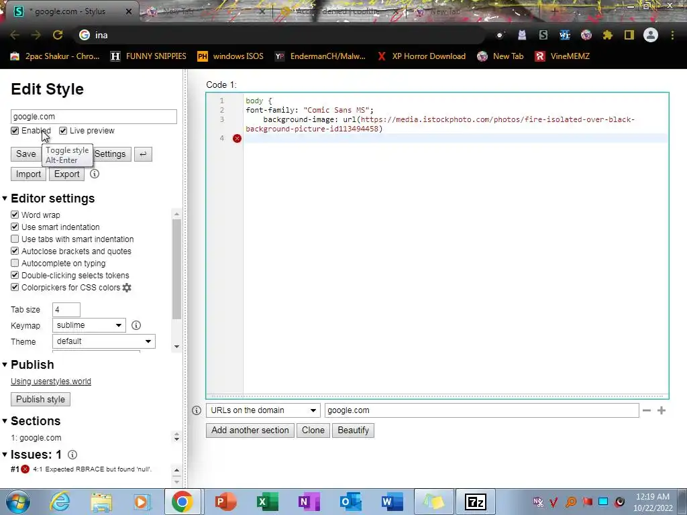The height and width of the screenshot is (515, 687).
Task: Collapse the Issues section
Action: click(x=5, y=455)
